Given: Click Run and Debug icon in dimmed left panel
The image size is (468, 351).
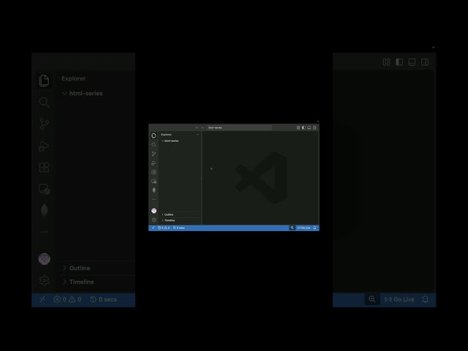Looking at the screenshot, I should [44, 146].
